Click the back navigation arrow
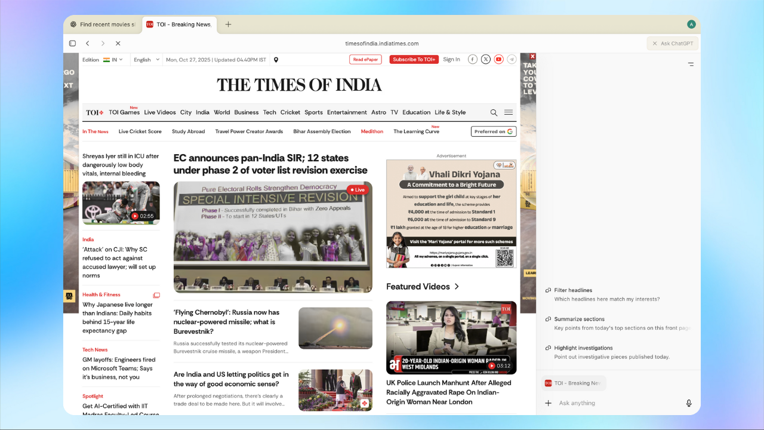 [88, 44]
